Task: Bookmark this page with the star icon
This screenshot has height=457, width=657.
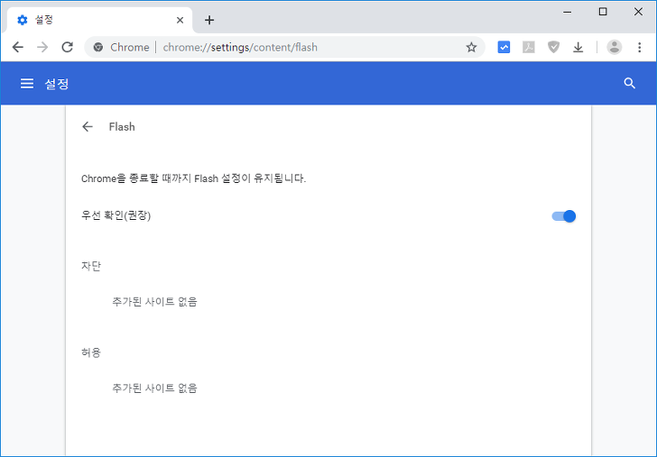Action: [x=471, y=47]
